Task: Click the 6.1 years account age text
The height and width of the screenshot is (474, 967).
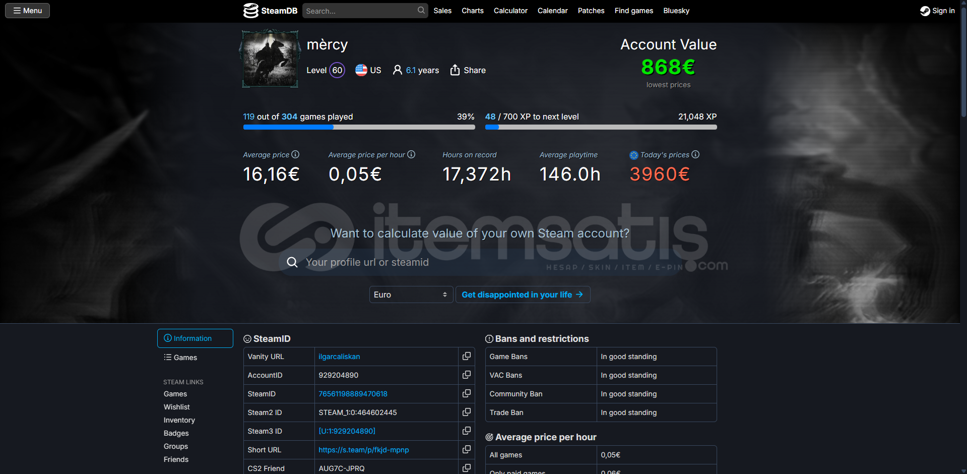Action: click(422, 70)
